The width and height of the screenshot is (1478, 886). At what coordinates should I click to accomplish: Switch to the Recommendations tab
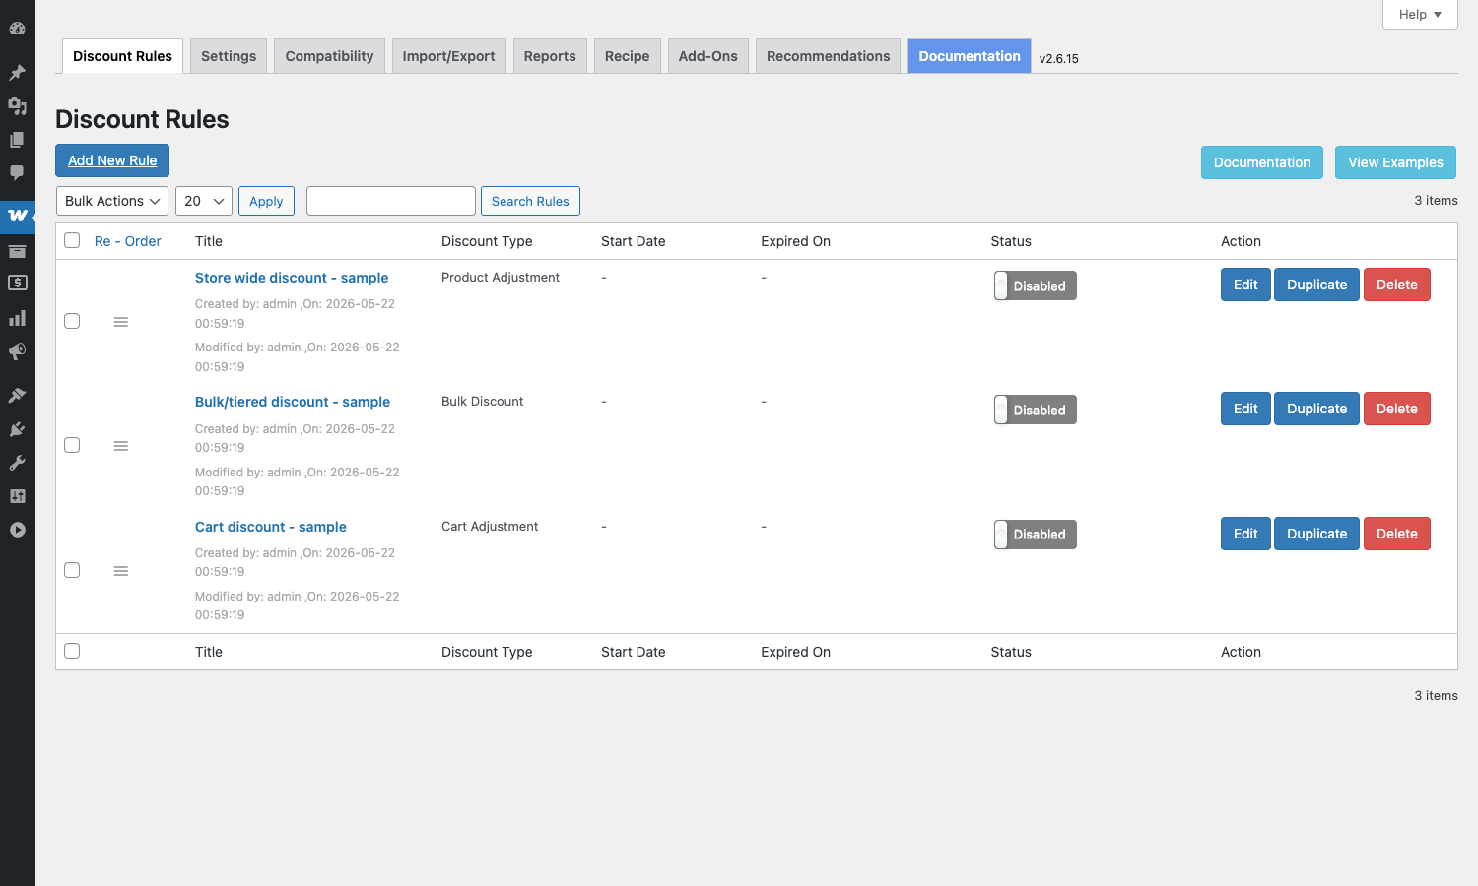[828, 56]
